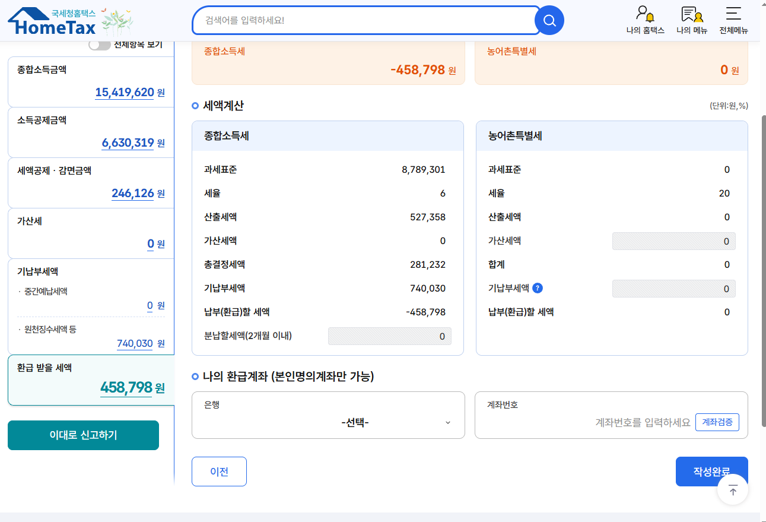This screenshot has height=522, width=766.
Task: Select the 납부(환급)할 세액 value -458,798 in table
Action: pos(425,312)
